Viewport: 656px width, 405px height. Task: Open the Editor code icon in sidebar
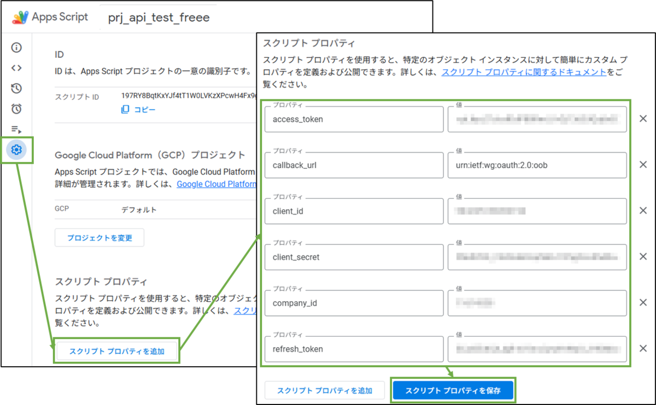[x=16, y=68]
